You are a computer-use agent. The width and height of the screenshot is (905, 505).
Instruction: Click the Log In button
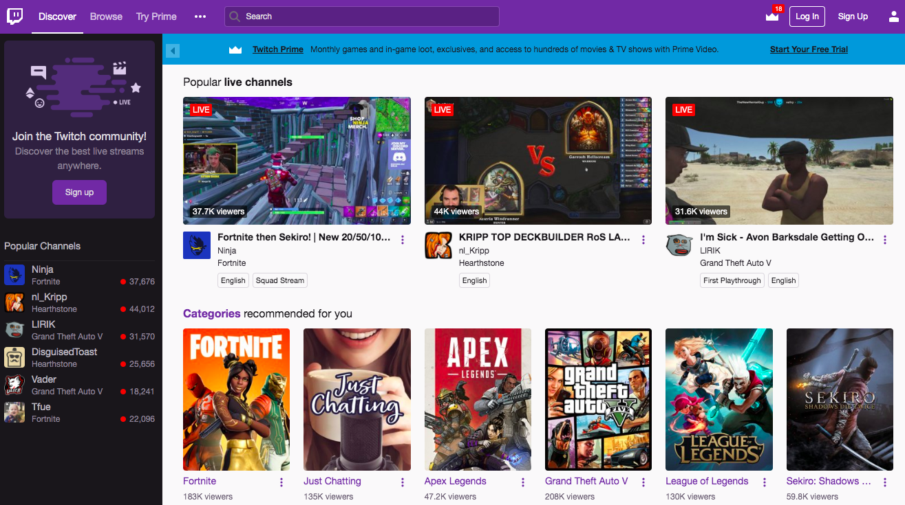point(807,16)
